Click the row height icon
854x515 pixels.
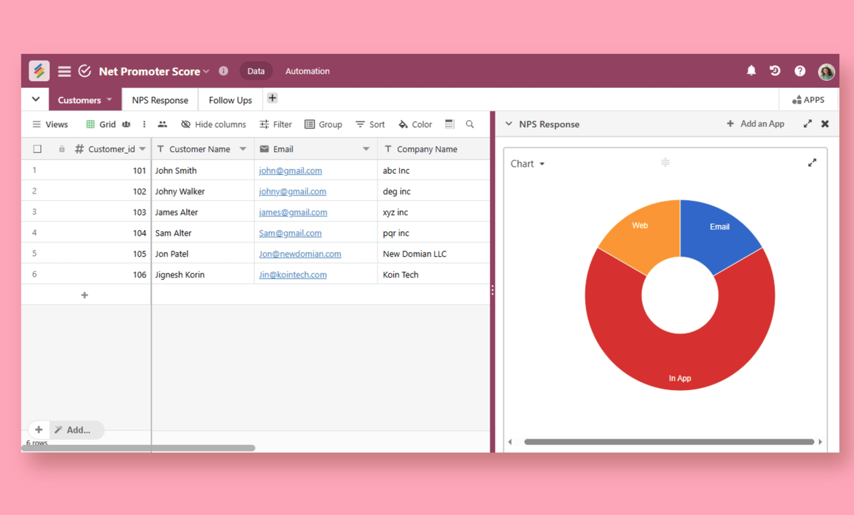coord(449,124)
